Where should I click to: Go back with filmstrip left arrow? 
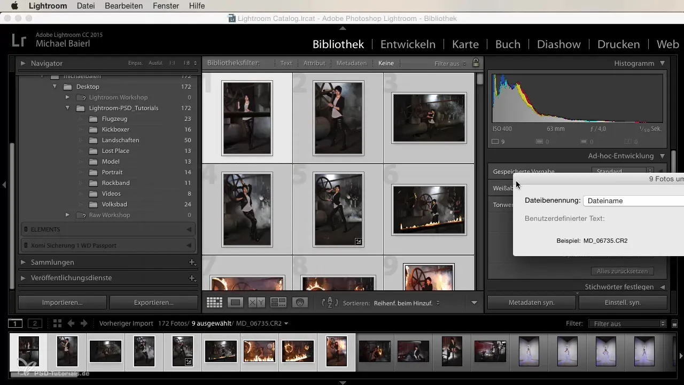coord(71,324)
